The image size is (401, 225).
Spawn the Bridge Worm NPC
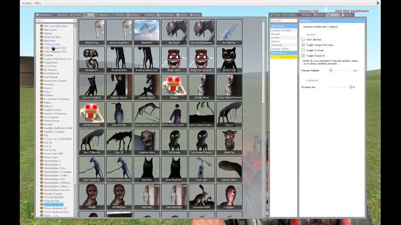pyautogui.click(x=174, y=59)
